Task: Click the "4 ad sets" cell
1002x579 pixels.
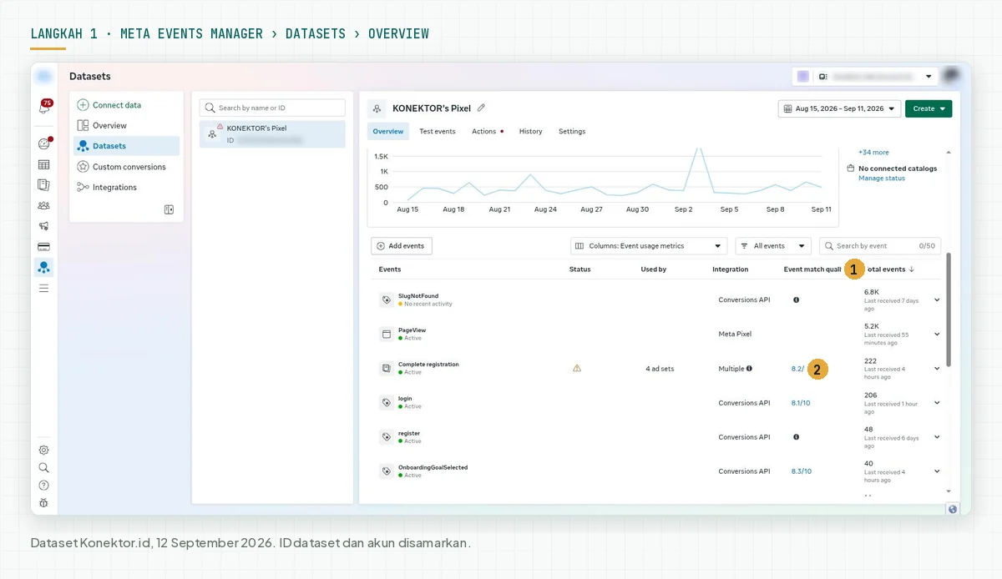Action: click(x=660, y=369)
